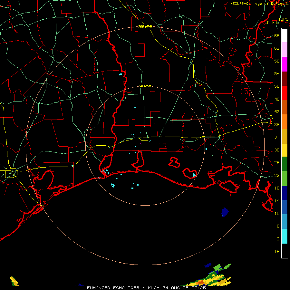Click the "KLCH" radar site identifier
The image size is (290, 290).
click(154, 288)
